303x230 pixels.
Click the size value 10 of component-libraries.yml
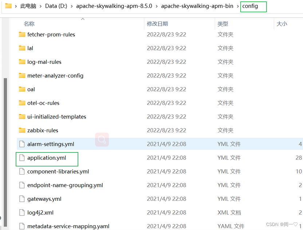(x=299, y=172)
